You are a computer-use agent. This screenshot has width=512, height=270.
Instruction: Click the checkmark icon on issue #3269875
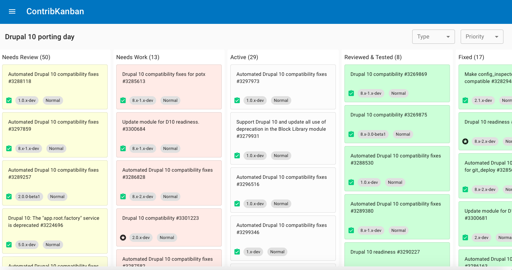pos(351,134)
